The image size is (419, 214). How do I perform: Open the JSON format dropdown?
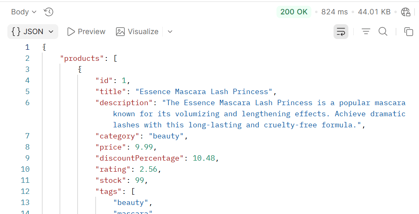coord(32,32)
